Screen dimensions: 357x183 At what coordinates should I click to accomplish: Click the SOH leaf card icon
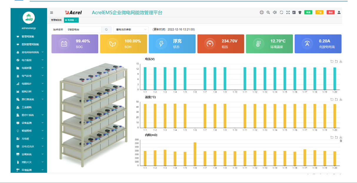point(112,44)
